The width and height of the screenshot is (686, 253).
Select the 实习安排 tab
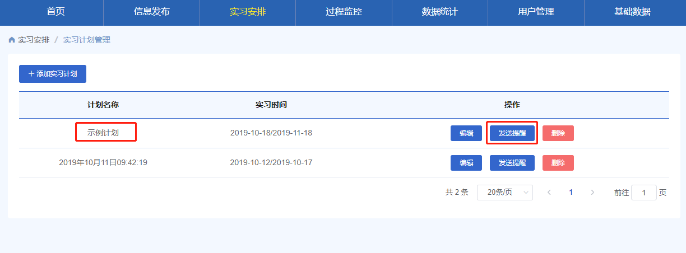(248, 12)
